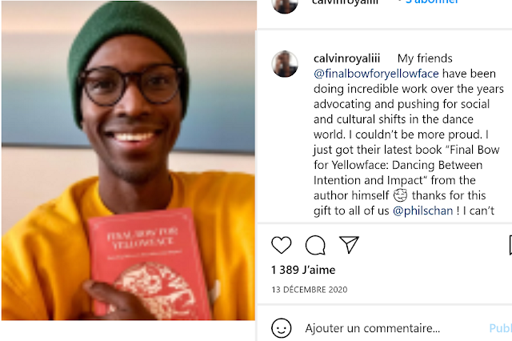The width and height of the screenshot is (512, 341).
Task: Open emoji picker smiley icon
Action: (x=281, y=328)
